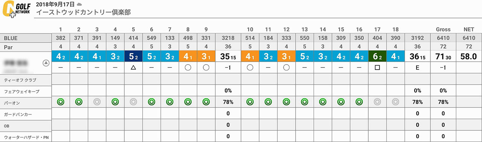Click the イーストウッドカントリー倶楽部 course name
482x142 pixels.
pos(83,12)
